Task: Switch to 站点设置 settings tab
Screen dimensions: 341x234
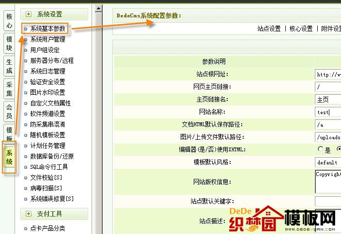Action: 269,29
